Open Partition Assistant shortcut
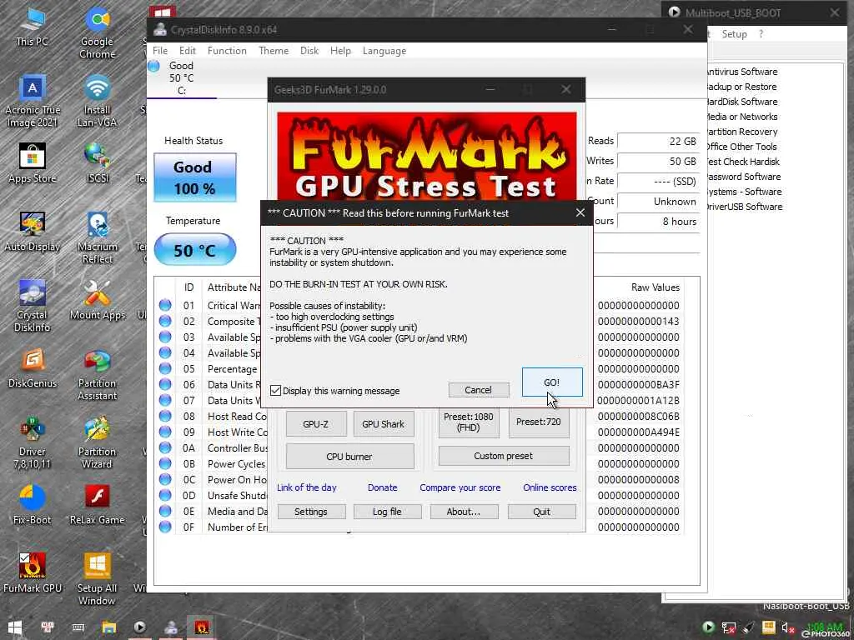Image resolution: width=854 pixels, height=640 pixels. (x=97, y=375)
